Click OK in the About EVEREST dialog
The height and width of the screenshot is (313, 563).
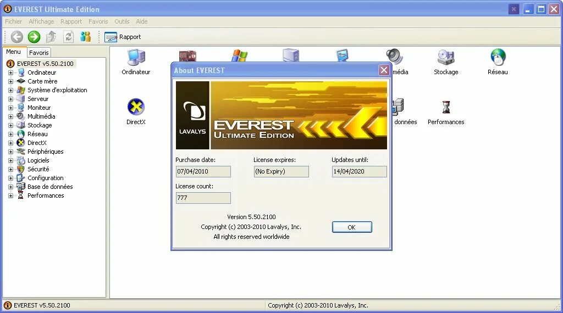352,227
